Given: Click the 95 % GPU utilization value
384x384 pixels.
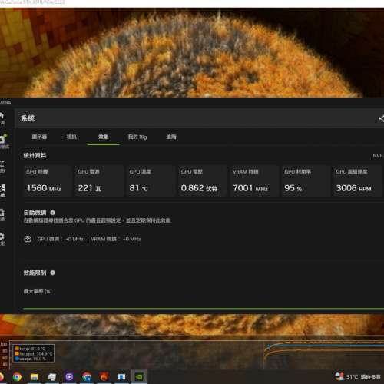Looking at the screenshot, I should (x=293, y=188).
